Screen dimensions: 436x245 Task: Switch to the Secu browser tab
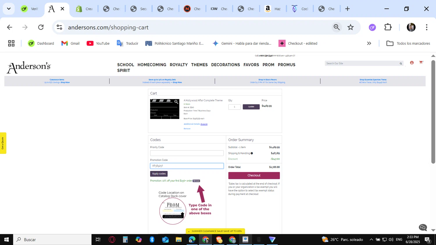point(138,9)
